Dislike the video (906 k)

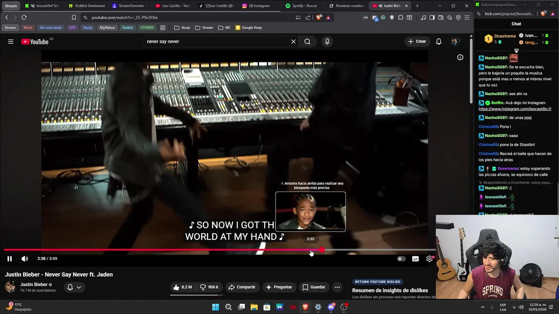tap(210, 287)
